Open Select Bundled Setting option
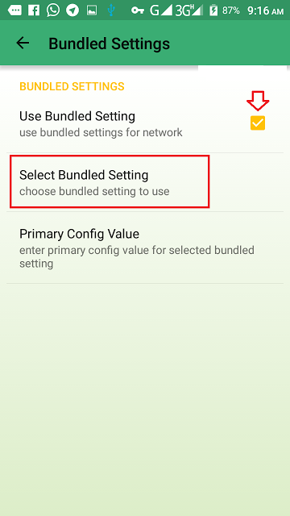290x516 pixels. 145,182
